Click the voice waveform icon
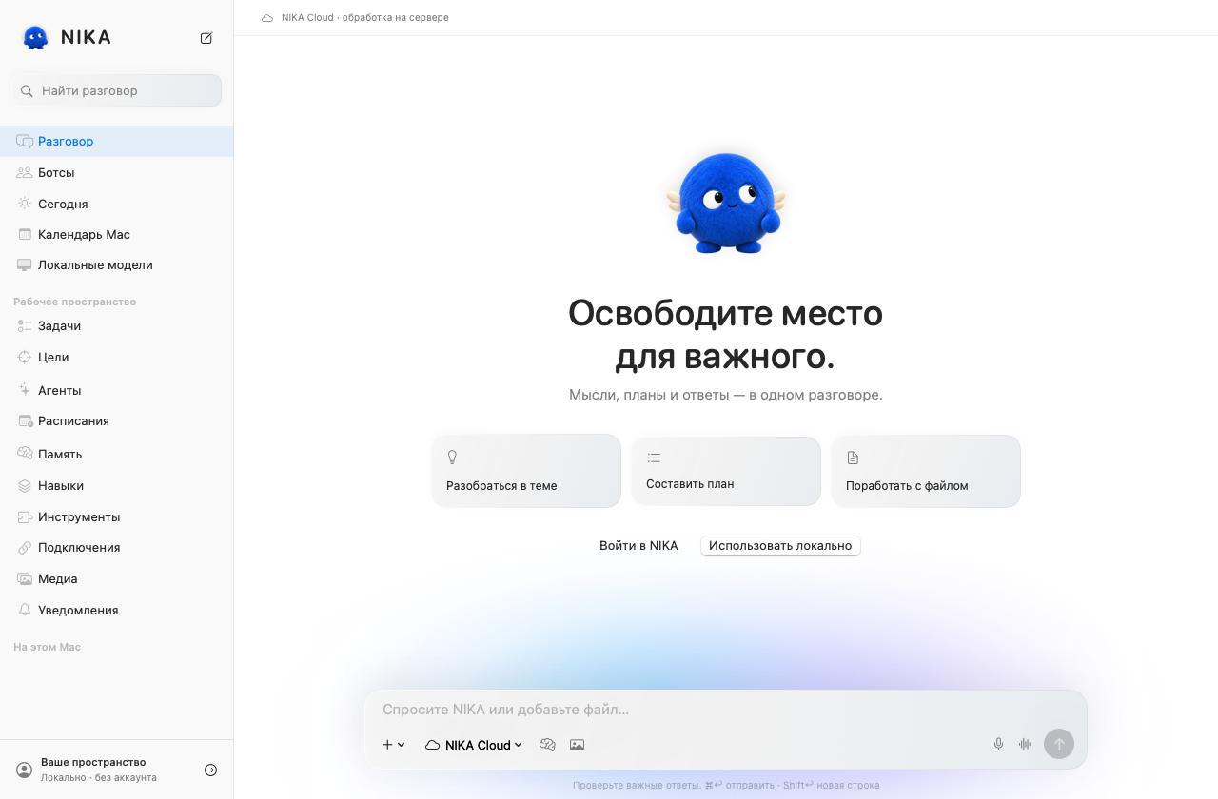Image resolution: width=1218 pixels, height=799 pixels. click(x=1025, y=745)
